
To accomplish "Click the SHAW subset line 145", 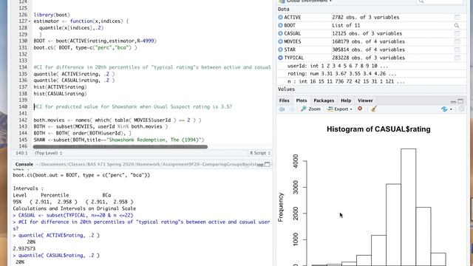I will pos(119,140).
